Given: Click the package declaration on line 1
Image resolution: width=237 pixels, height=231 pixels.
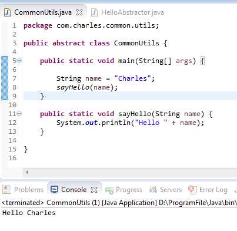Looking at the screenshot, I should pos(91,25).
